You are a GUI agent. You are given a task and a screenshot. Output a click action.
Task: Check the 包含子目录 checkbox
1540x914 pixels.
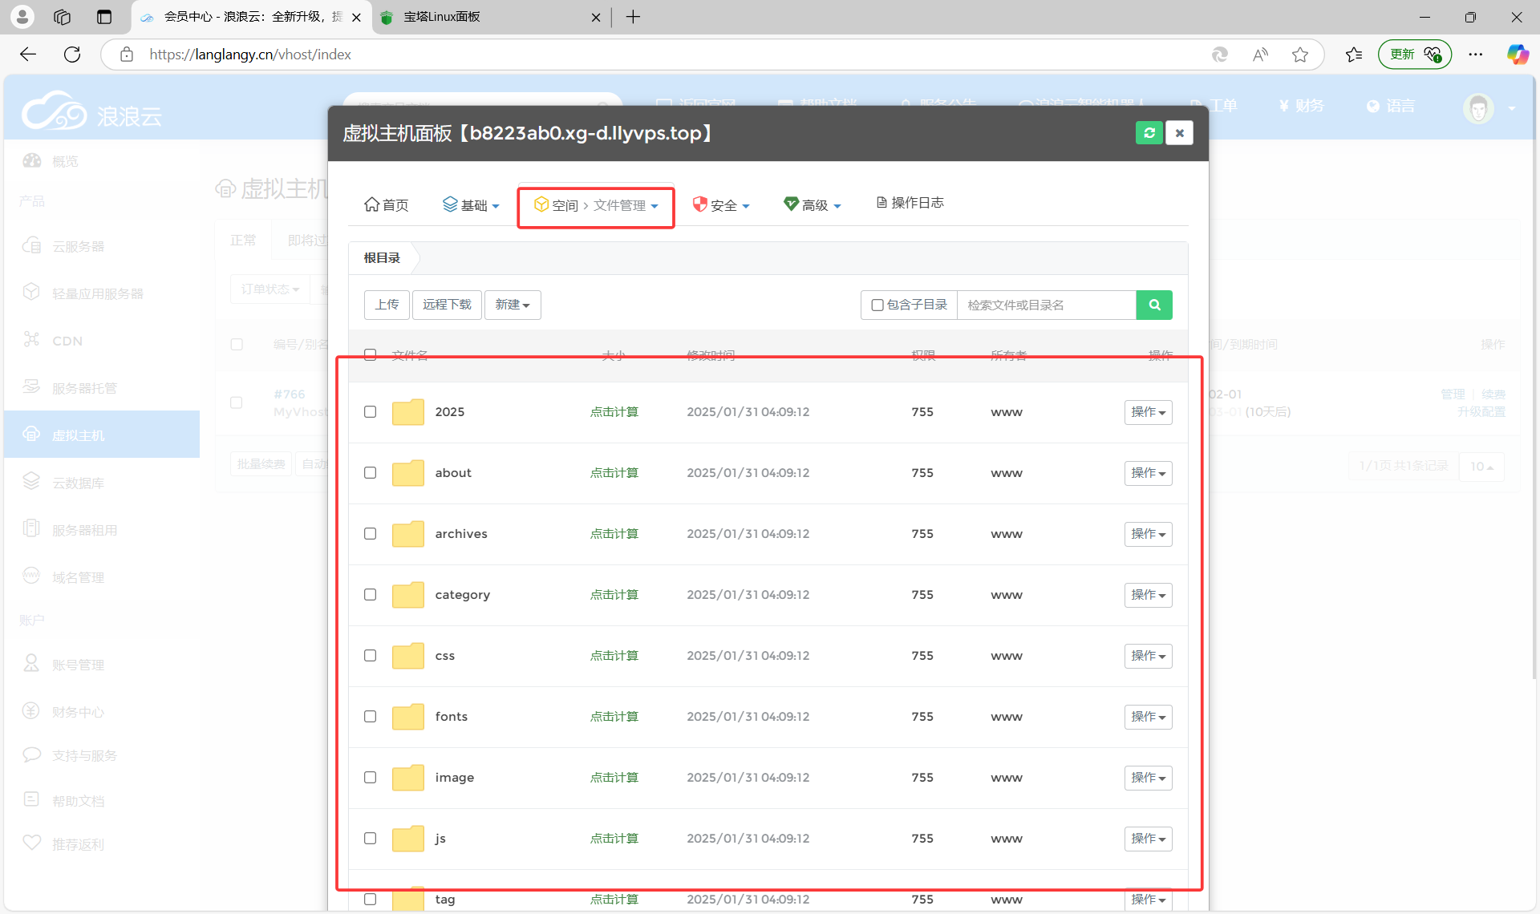(x=877, y=305)
